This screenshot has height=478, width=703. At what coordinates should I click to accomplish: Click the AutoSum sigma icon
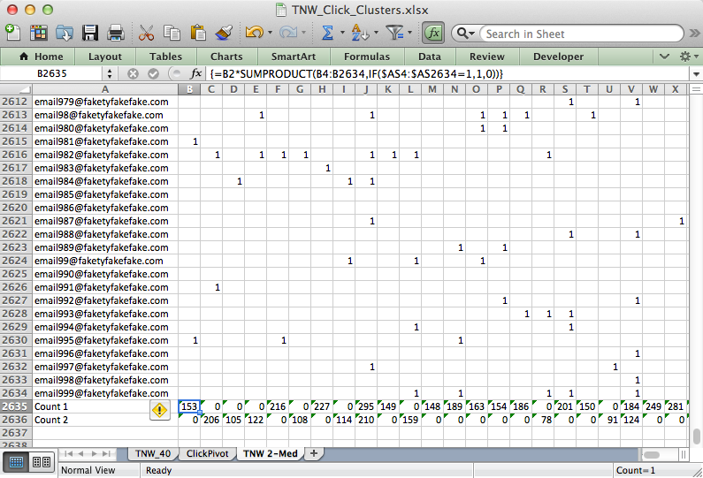point(327,33)
